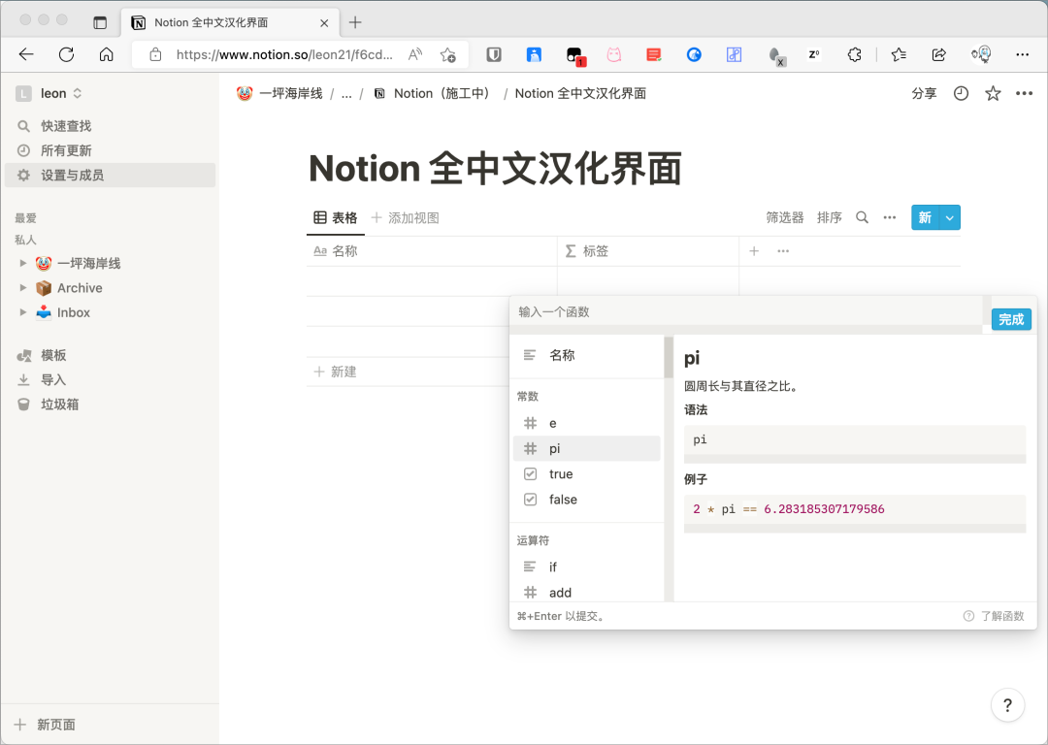
Task: Open 了解函数 help link
Action: (994, 616)
